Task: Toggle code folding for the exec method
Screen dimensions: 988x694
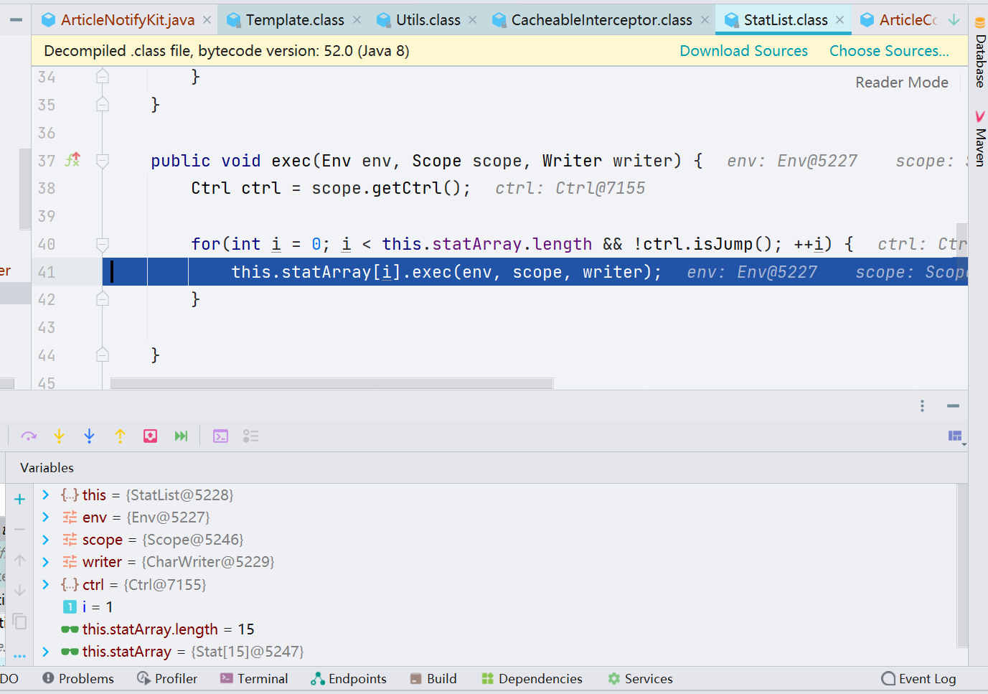Action: click(103, 161)
